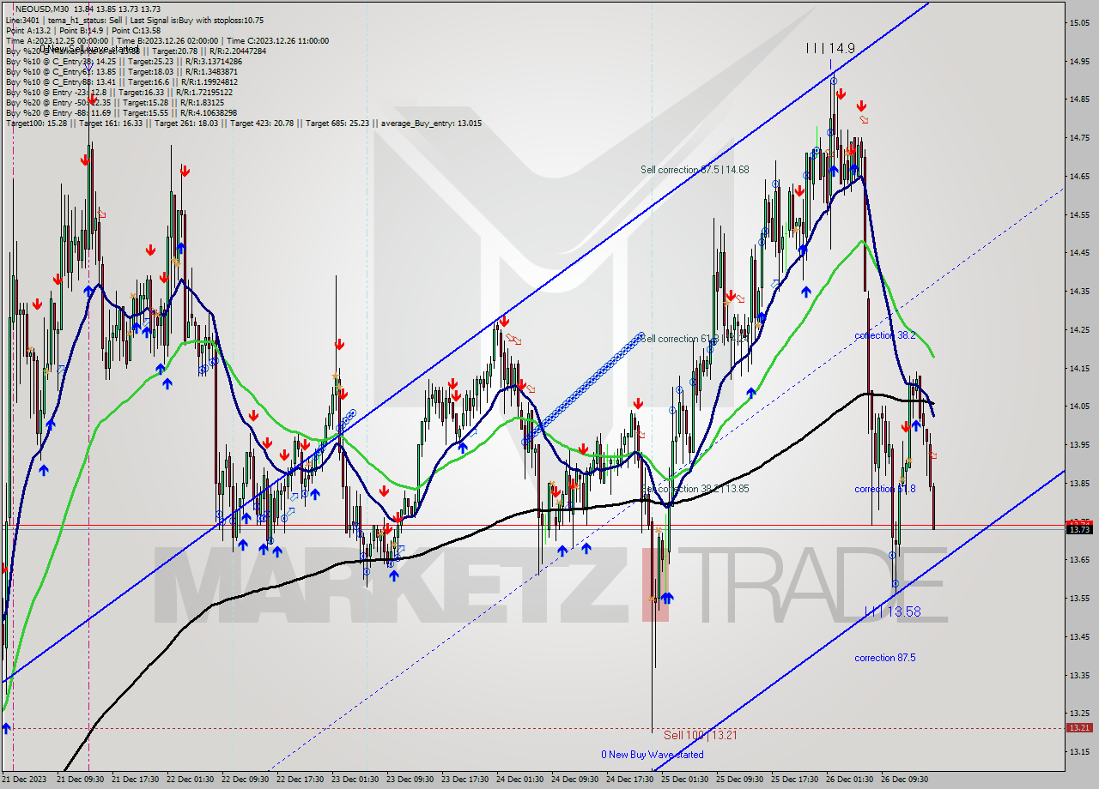Viewport: 1099px width, 789px height.
Task: Click the '25 Dec 17:30' time axis label
Action: click(x=795, y=780)
